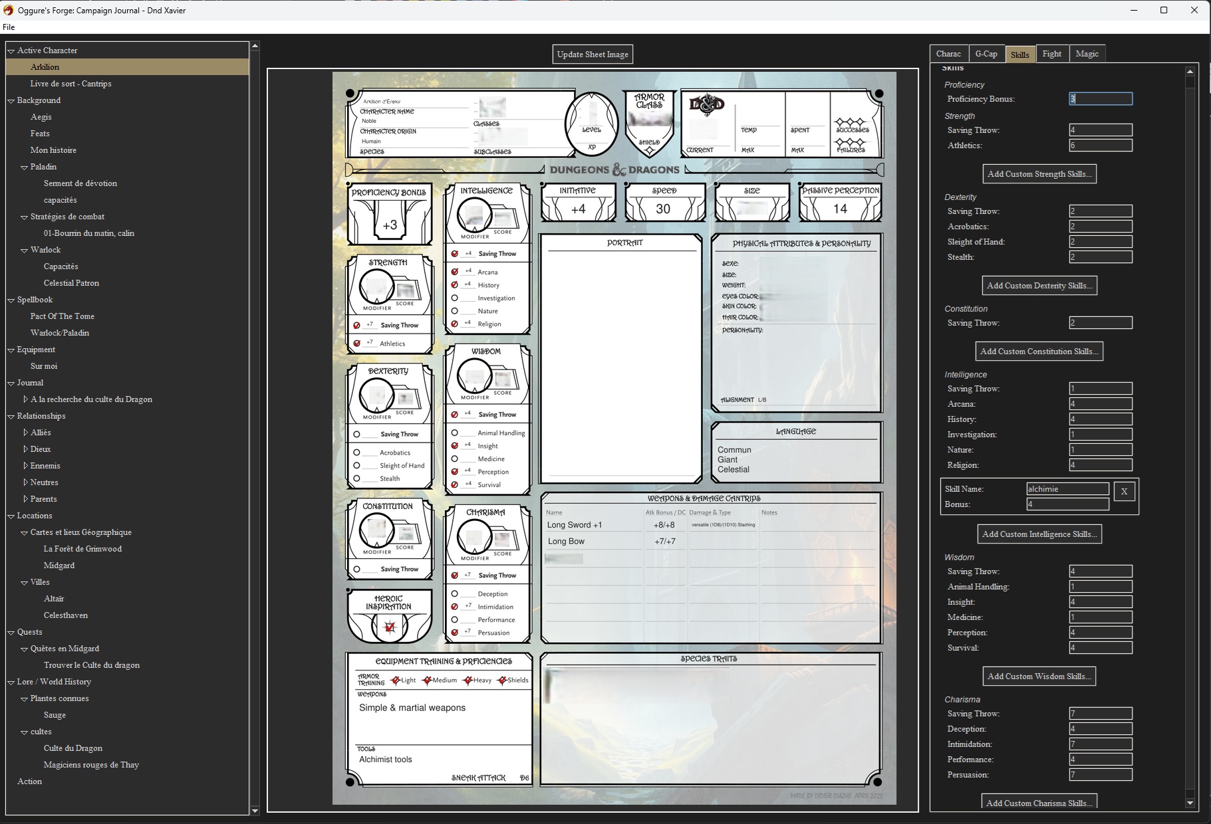This screenshot has height=824, width=1211.
Task: Toggle the Deception proficiency circle
Action: (x=455, y=594)
